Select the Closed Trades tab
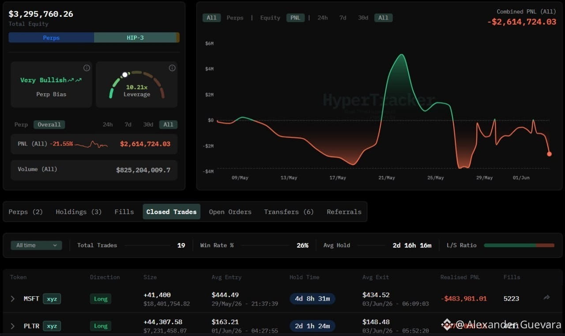Viewport: 565px width, 336px height. [171, 212]
